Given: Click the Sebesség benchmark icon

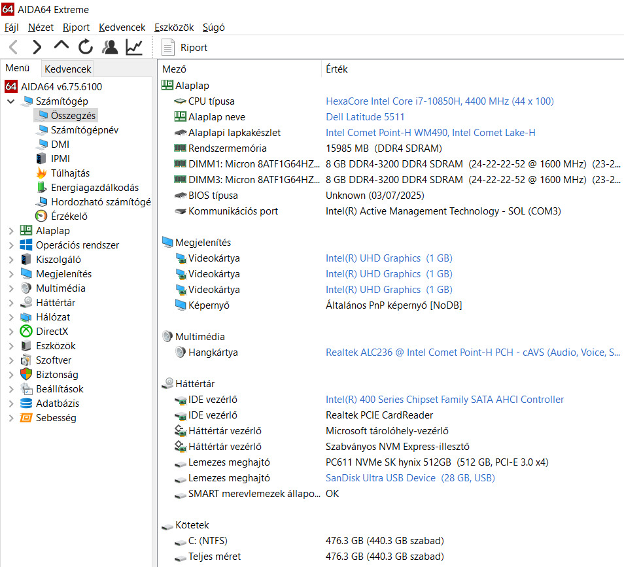Looking at the screenshot, I should point(26,417).
